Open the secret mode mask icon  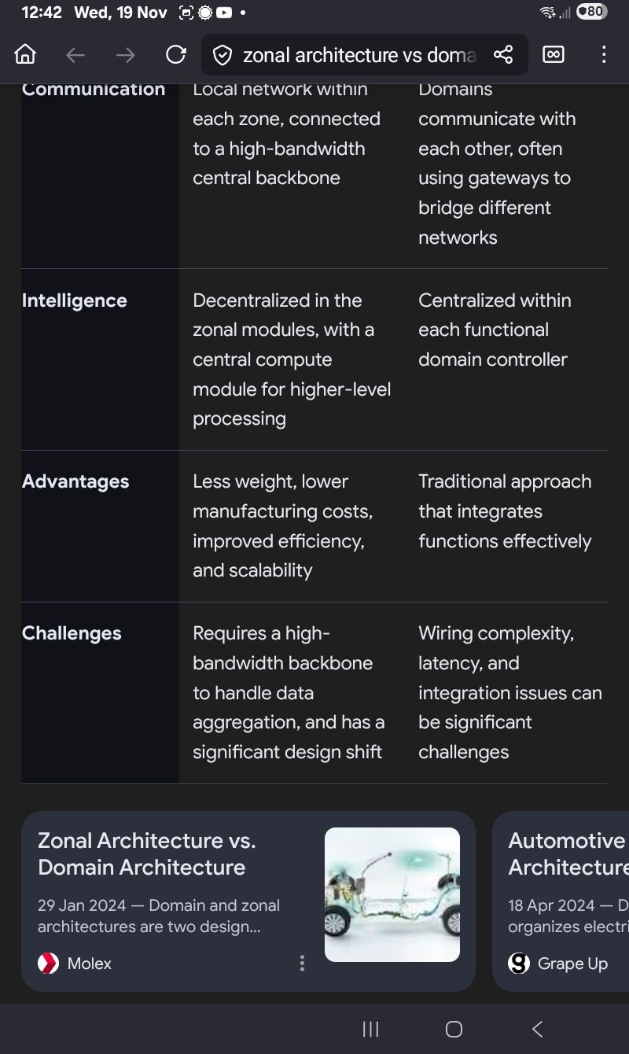(x=554, y=54)
